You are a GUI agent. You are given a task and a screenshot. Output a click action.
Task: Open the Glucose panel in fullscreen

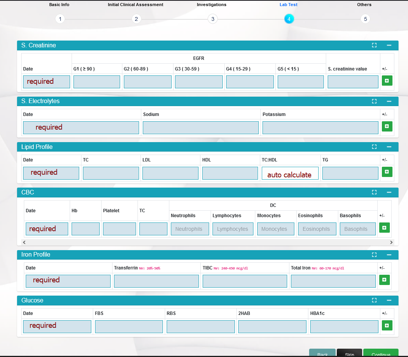tap(374, 300)
